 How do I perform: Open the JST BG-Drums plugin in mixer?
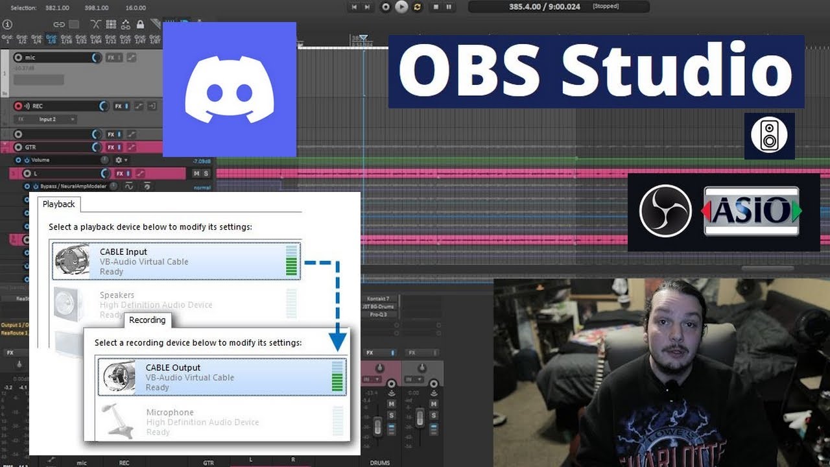(x=380, y=306)
